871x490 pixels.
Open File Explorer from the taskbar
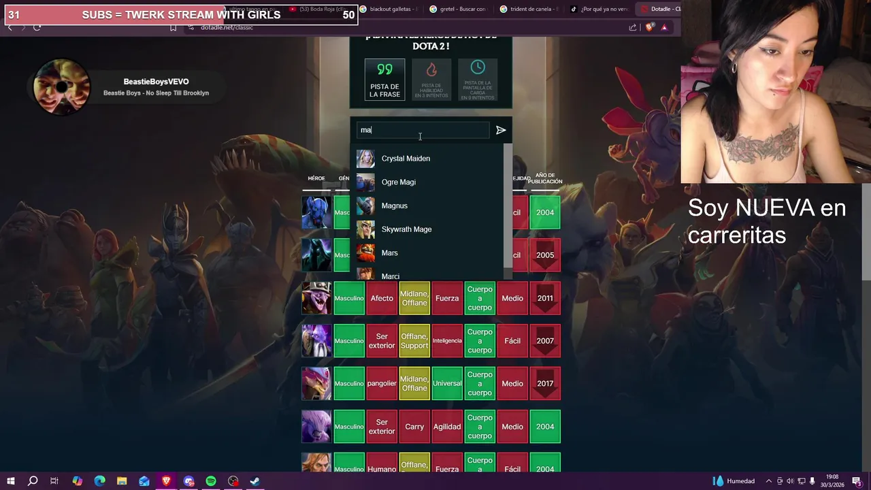tap(122, 481)
